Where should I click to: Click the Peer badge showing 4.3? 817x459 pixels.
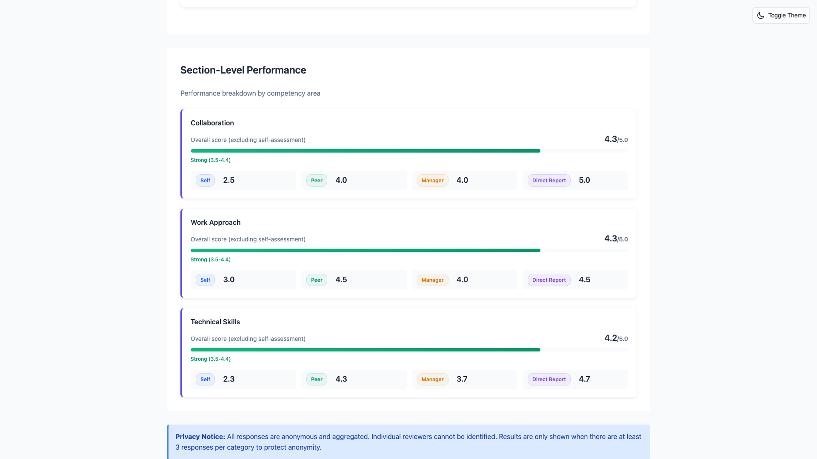coord(316,379)
